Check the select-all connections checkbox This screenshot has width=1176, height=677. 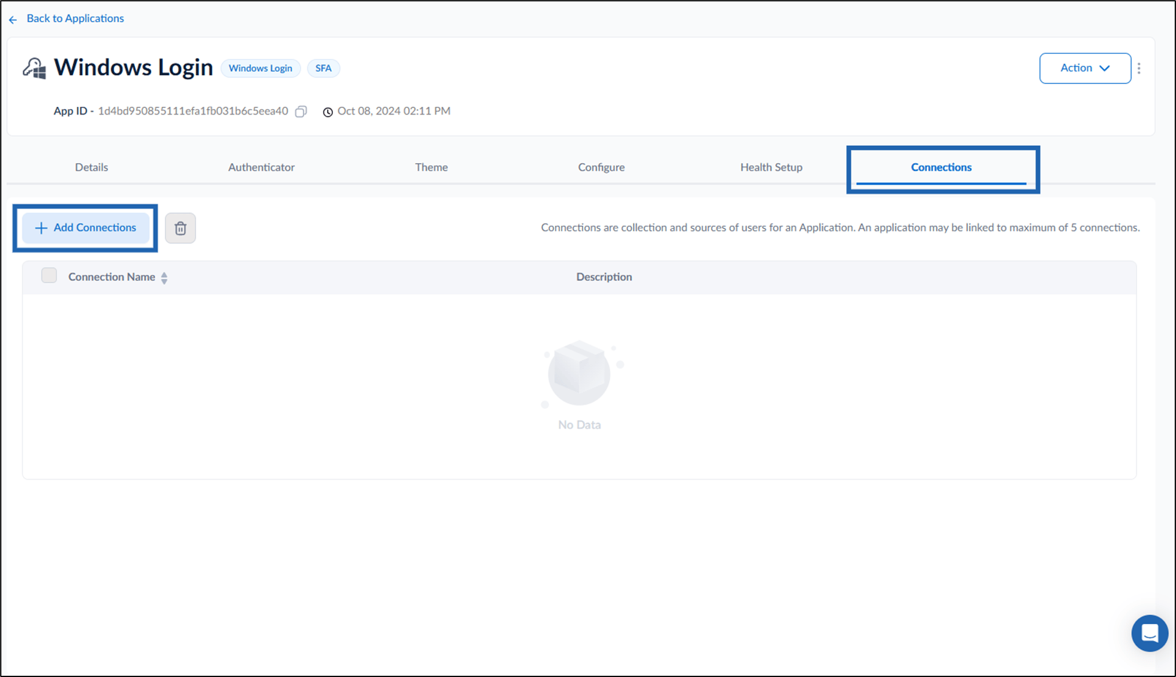[49, 276]
